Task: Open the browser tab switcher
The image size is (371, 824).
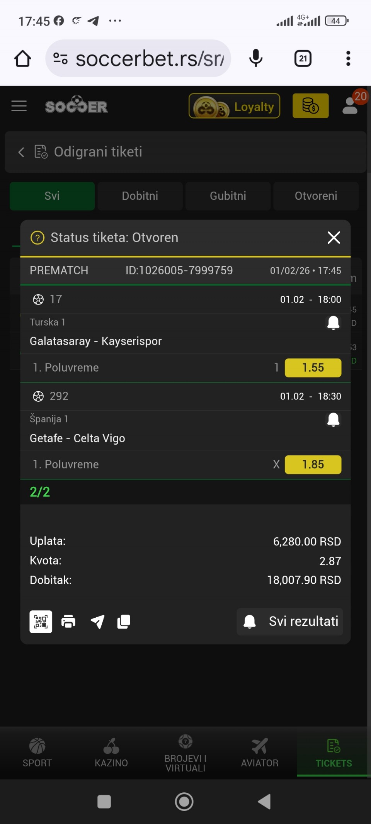Action: coord(303,59)
